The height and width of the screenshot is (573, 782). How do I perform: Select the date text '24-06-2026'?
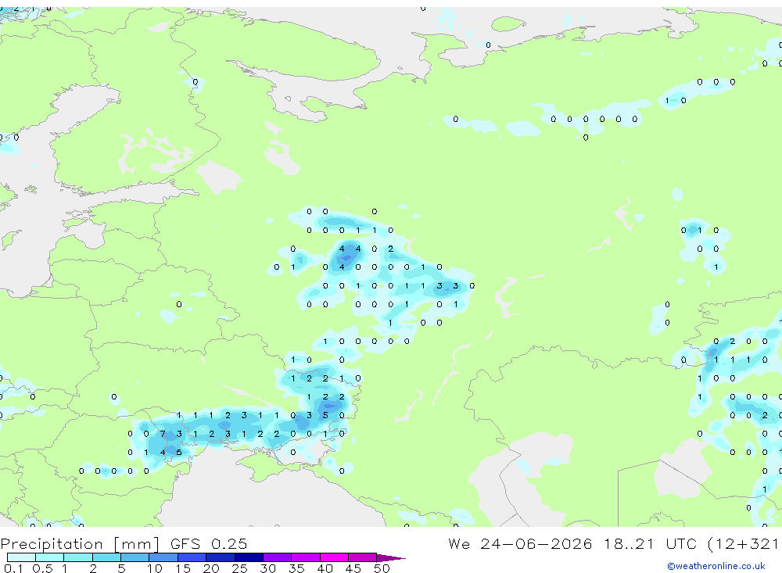536,543
